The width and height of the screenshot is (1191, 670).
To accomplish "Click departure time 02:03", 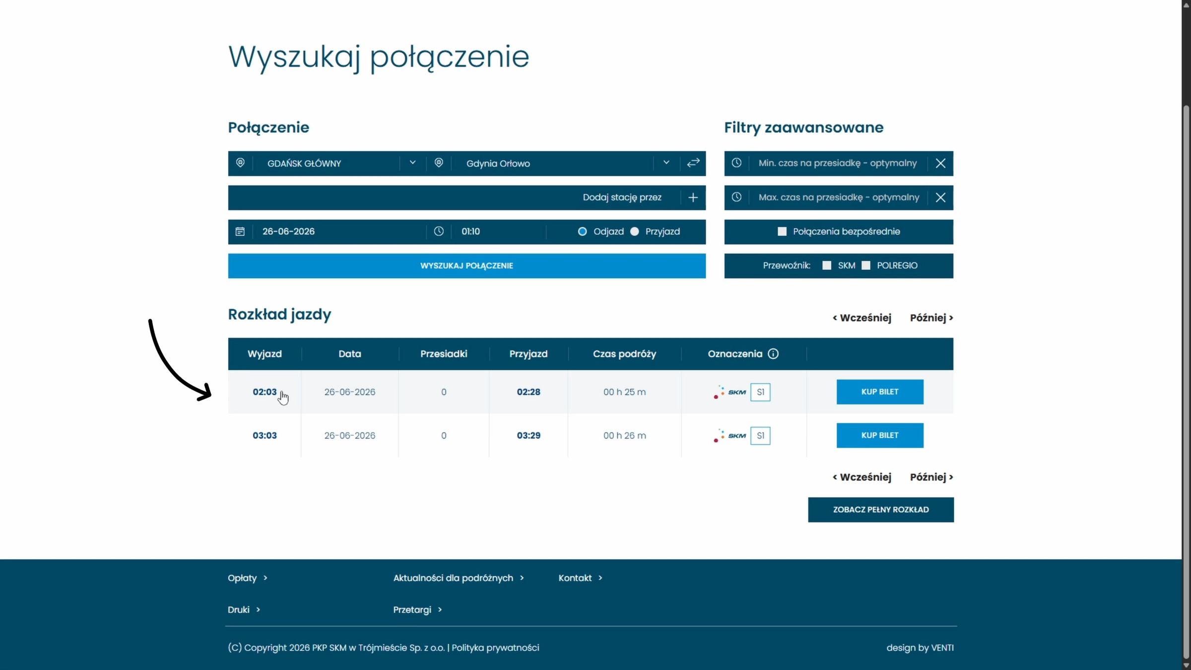I will click(x=265, y=392).
